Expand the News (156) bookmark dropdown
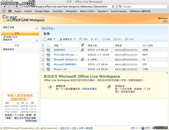This screenshot has width=169, height=130. pyautogui.click(x=94, y=11)
